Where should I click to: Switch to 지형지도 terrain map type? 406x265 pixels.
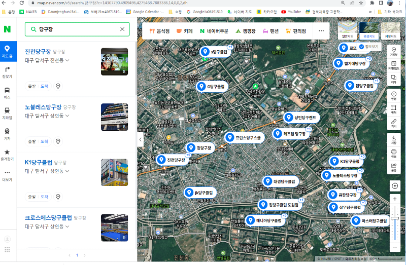tap(391, 30)
